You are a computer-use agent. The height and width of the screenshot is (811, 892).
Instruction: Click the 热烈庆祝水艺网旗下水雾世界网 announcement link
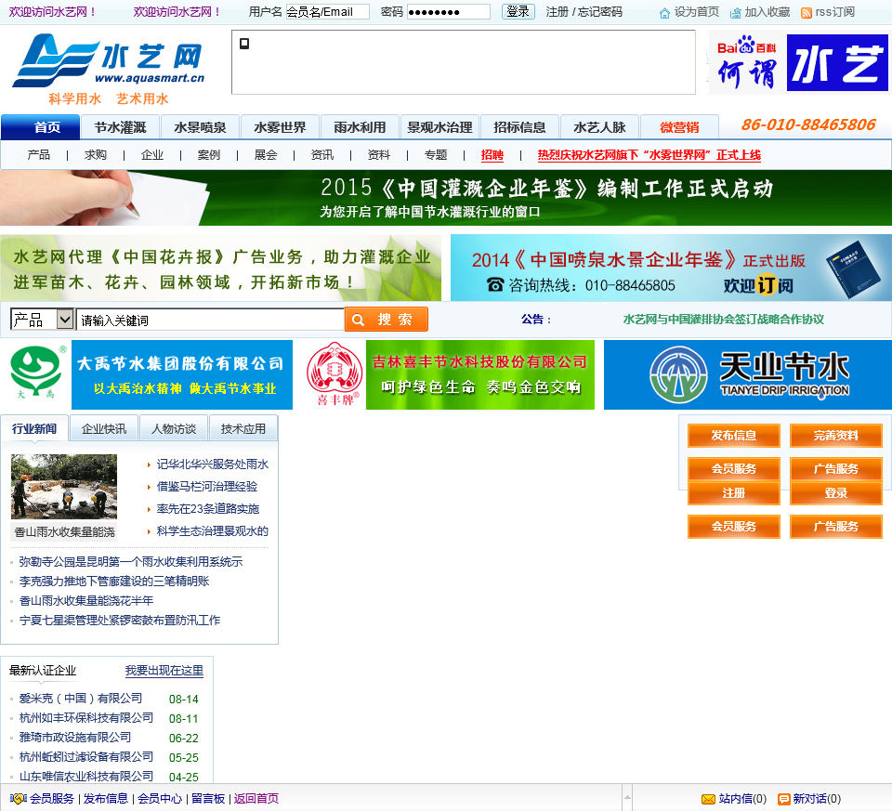(649, 155)
